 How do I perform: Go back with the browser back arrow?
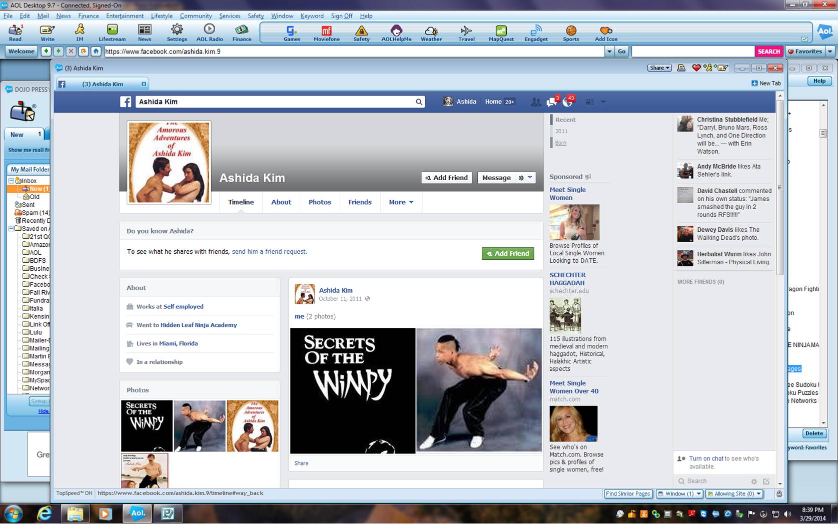tap(46, 51)
